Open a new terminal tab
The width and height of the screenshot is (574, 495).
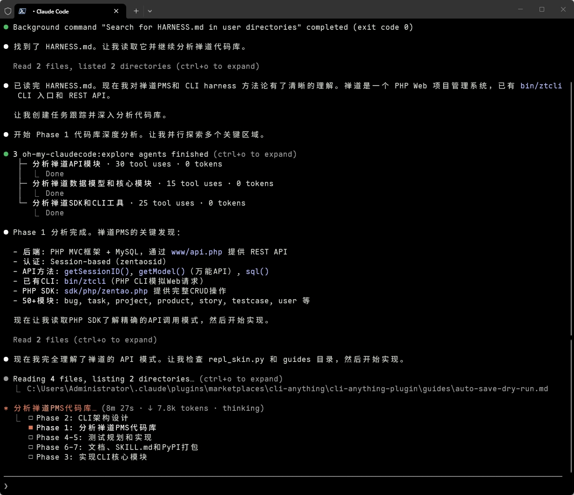(x=136, y=11)
